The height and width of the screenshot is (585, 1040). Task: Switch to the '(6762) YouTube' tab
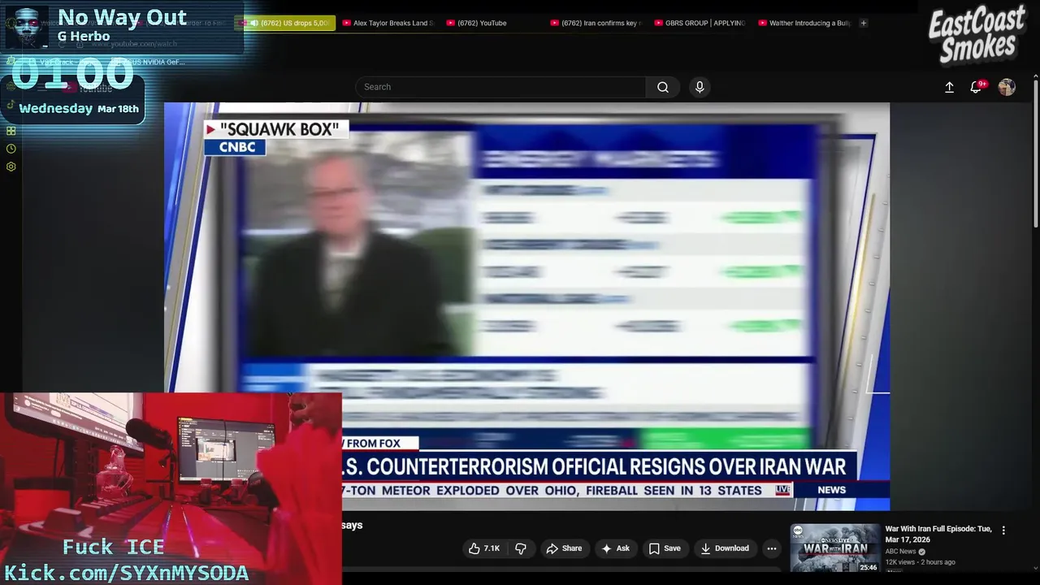coord(482,23)
